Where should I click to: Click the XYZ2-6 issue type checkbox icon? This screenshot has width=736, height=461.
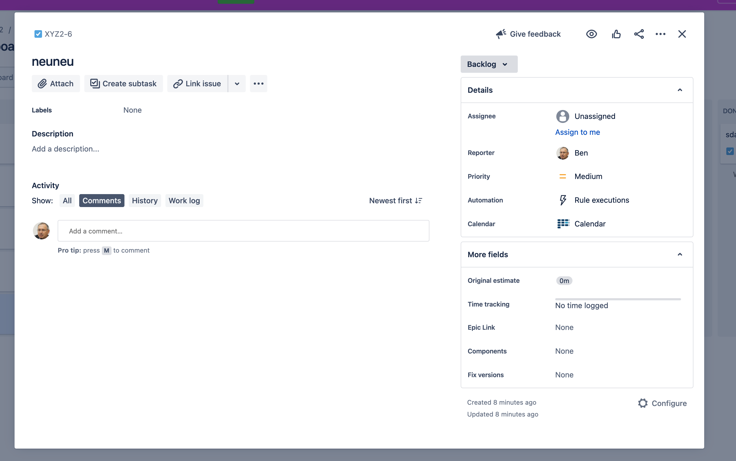point(38,34)
